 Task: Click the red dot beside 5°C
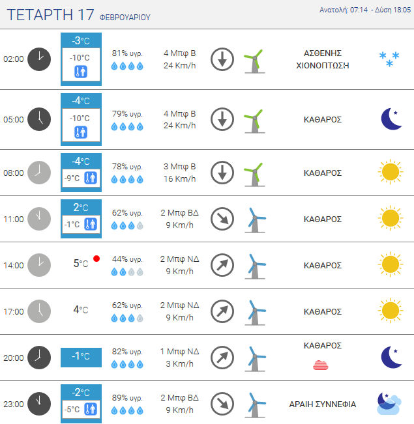[x=96, y=259]
